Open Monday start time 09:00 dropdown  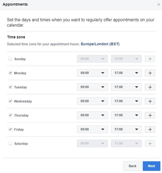[x=92, y=73]
